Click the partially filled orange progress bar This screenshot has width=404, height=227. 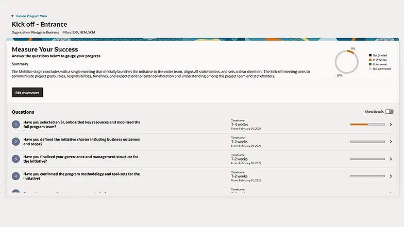point(367,125)
